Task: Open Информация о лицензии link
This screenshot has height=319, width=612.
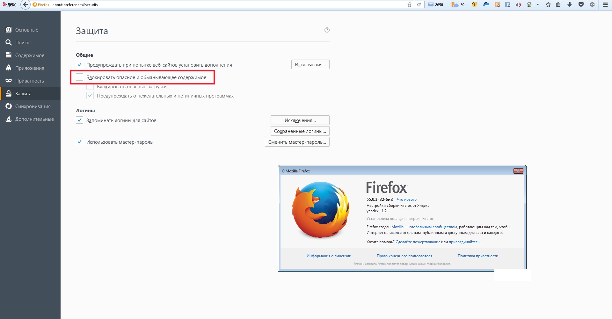Action: point(329,256)
